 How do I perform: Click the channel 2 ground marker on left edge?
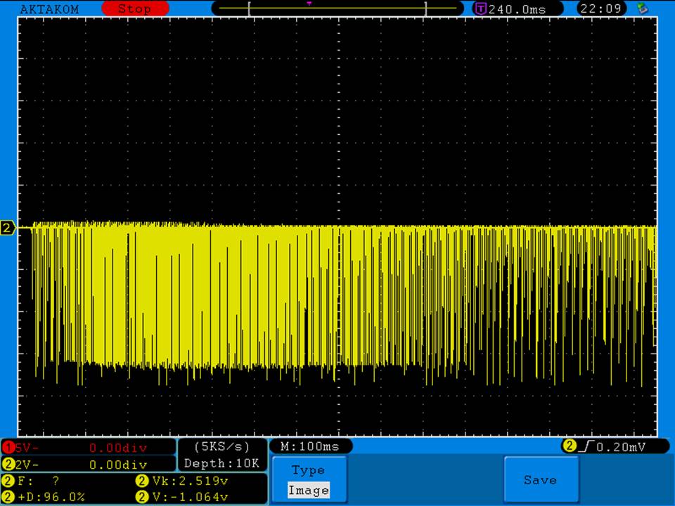(x=8, y=228)
